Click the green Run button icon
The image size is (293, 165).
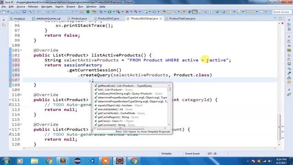(110, 12)
